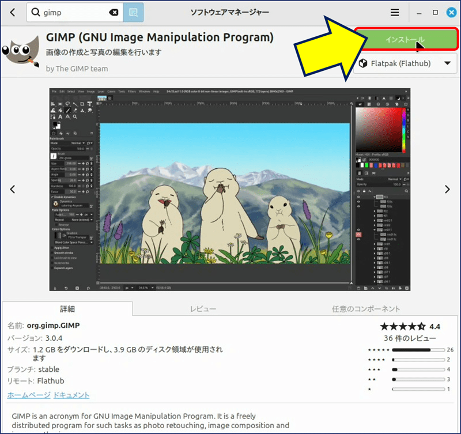Click the magnifier icon in the search box

point(35,12)
